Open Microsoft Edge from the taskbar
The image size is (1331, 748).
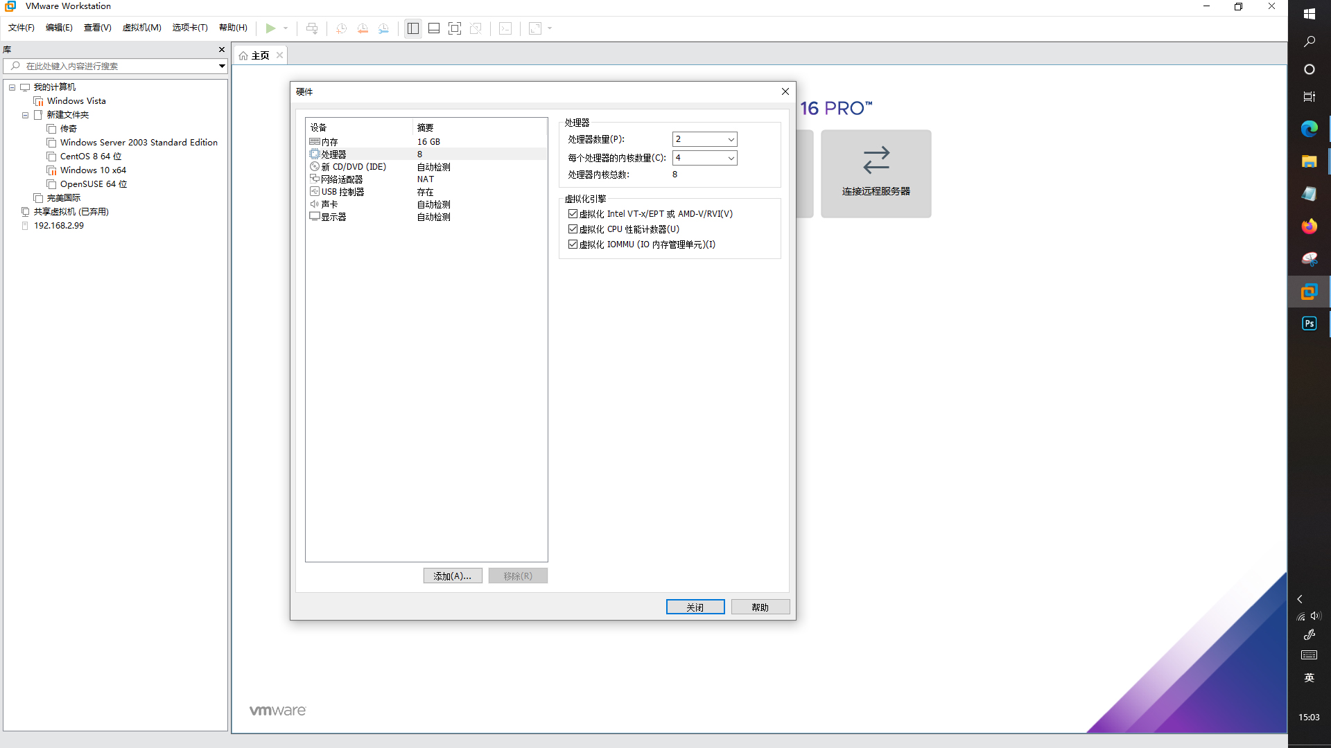tap(1310, 129)
